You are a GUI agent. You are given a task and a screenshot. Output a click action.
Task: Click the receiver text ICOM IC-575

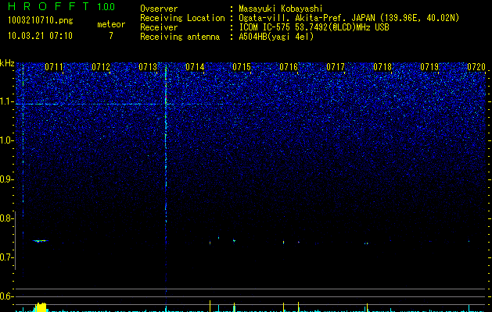(x=265, y=27)
